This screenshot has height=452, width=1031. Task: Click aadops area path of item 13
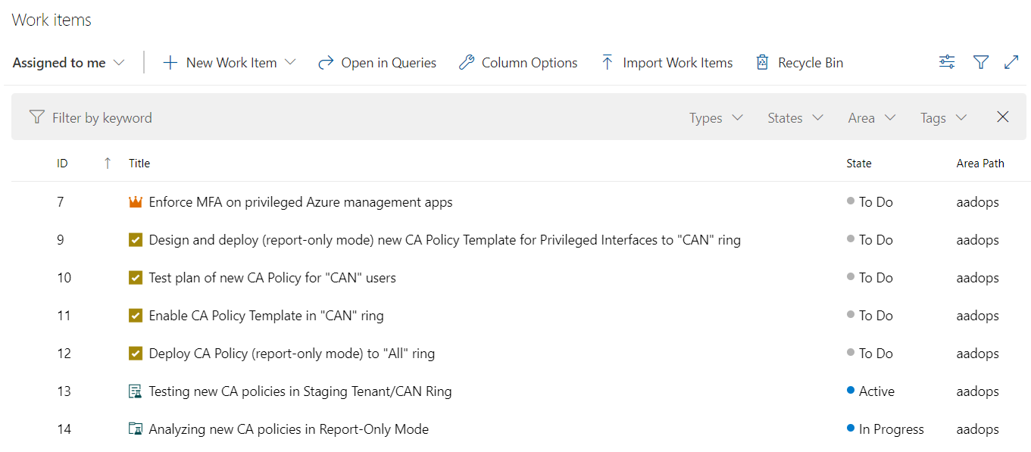pos(977,391)
